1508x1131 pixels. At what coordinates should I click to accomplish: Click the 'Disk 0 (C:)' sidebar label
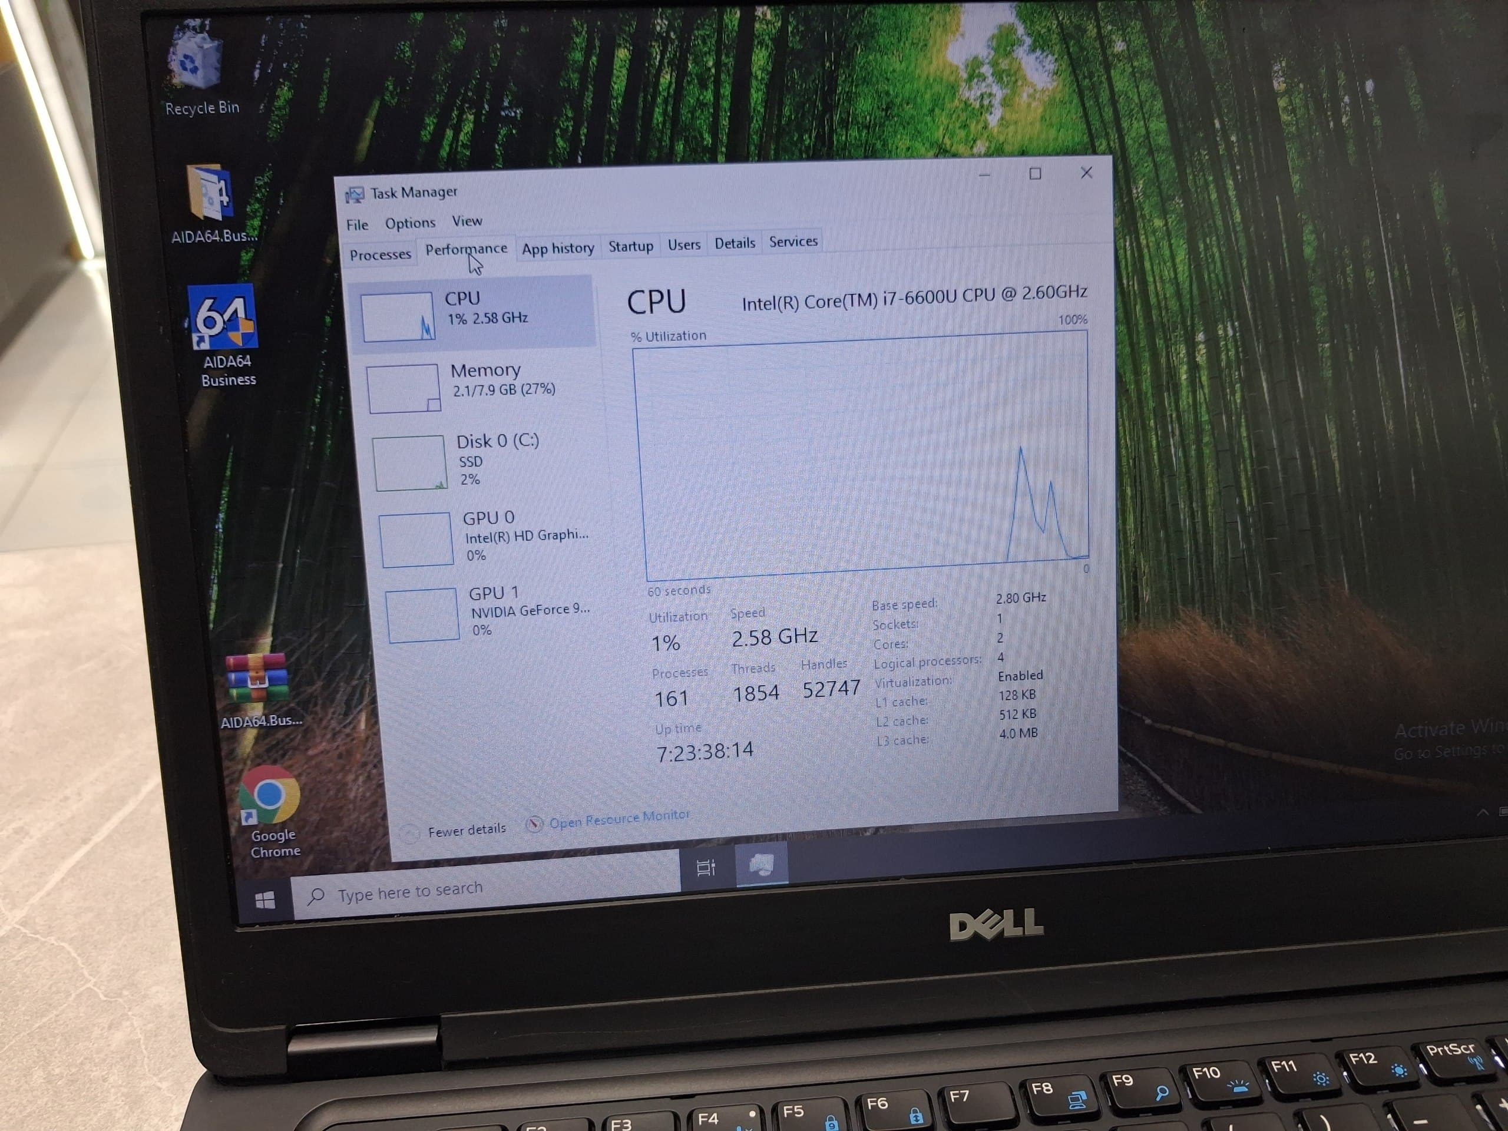pos(498,441)
